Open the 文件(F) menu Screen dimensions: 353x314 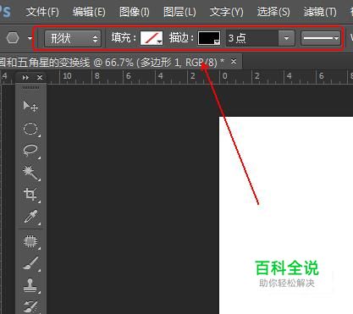point(42,12)
